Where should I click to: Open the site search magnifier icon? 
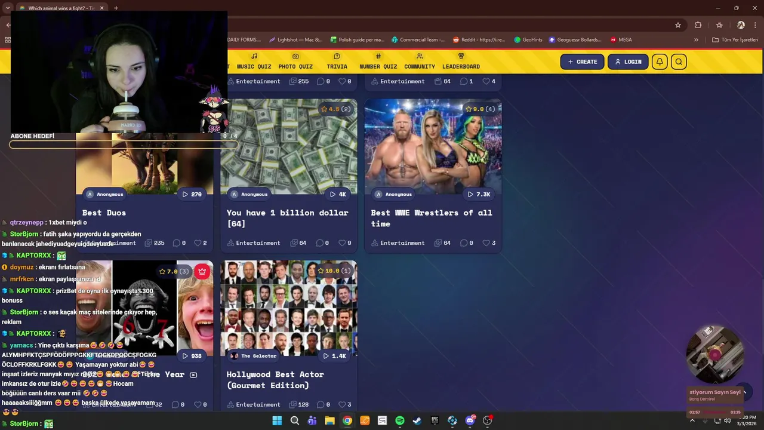pyautogui.click(x=679, y=62)
